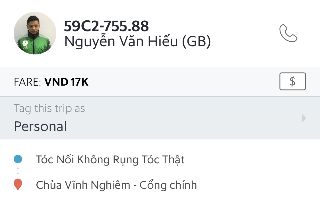Click the Grab logo on the driver's jacket
The width and height of the screenshot is (320, 199).
(25, 43)
